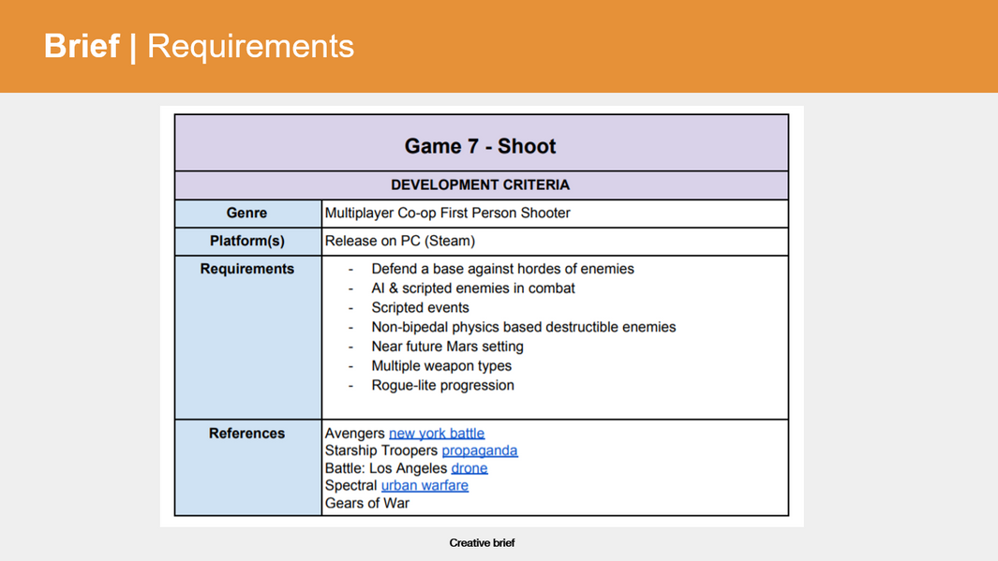998x561 pixels.
Task: Click 'Multiplayer Co-op First Person Shooter' cell
Action: coord(555,214)
